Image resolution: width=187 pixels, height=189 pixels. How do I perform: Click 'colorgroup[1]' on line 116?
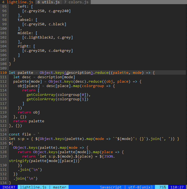coord(72,99)
